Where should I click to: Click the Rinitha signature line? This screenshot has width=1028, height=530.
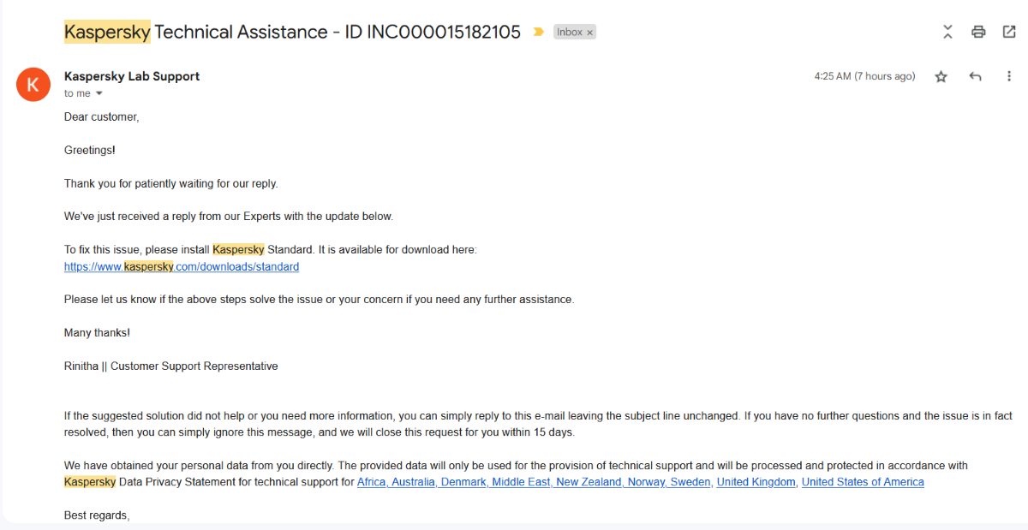171,366
